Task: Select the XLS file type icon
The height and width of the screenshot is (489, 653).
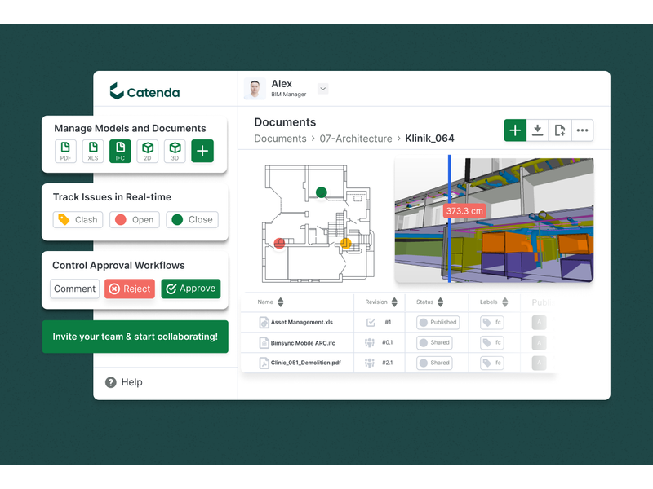Action: point(93,151)
